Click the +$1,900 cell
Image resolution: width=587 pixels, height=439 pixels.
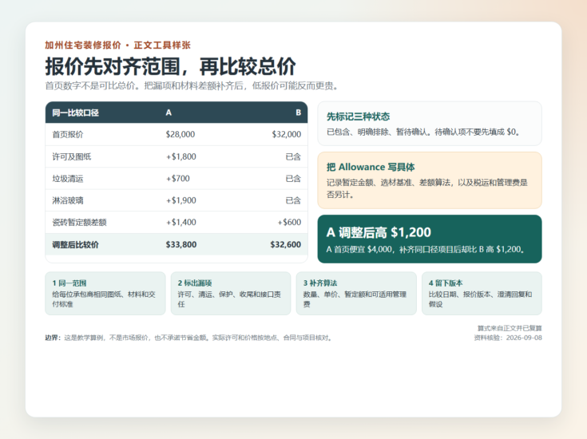click(x=180, y=200)
